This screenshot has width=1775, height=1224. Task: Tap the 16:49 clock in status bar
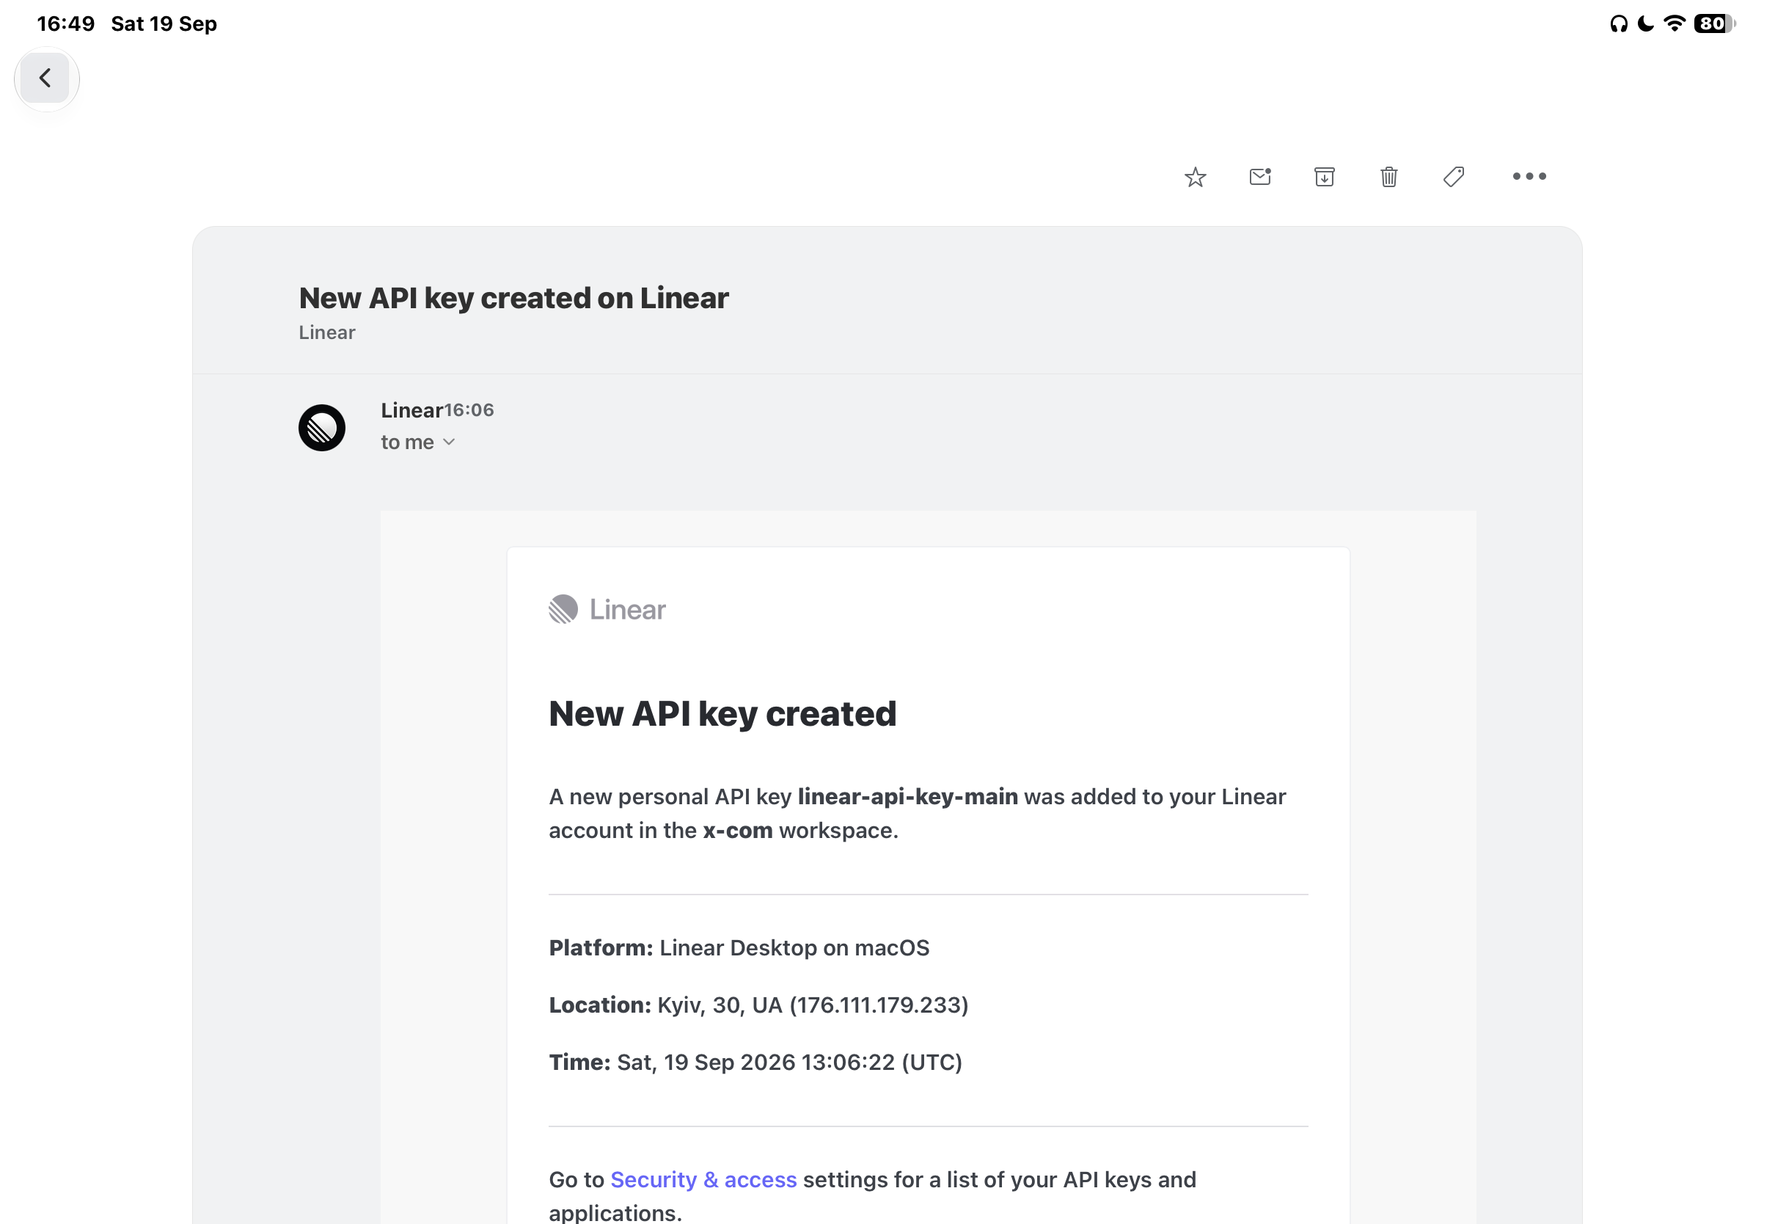(66, 23)
